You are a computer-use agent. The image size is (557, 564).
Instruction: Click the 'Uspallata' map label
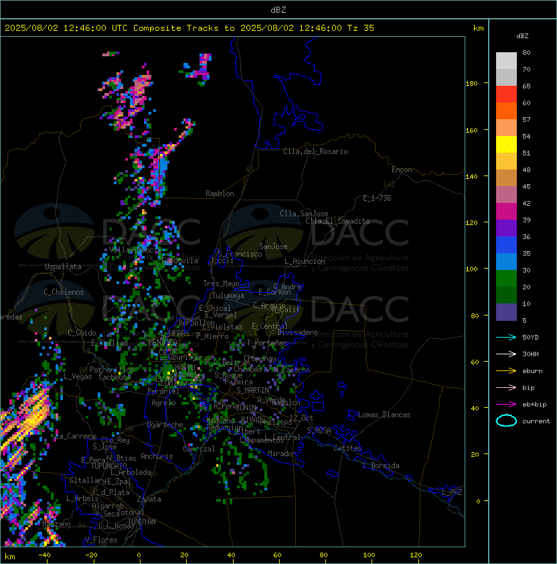(63, 267)
